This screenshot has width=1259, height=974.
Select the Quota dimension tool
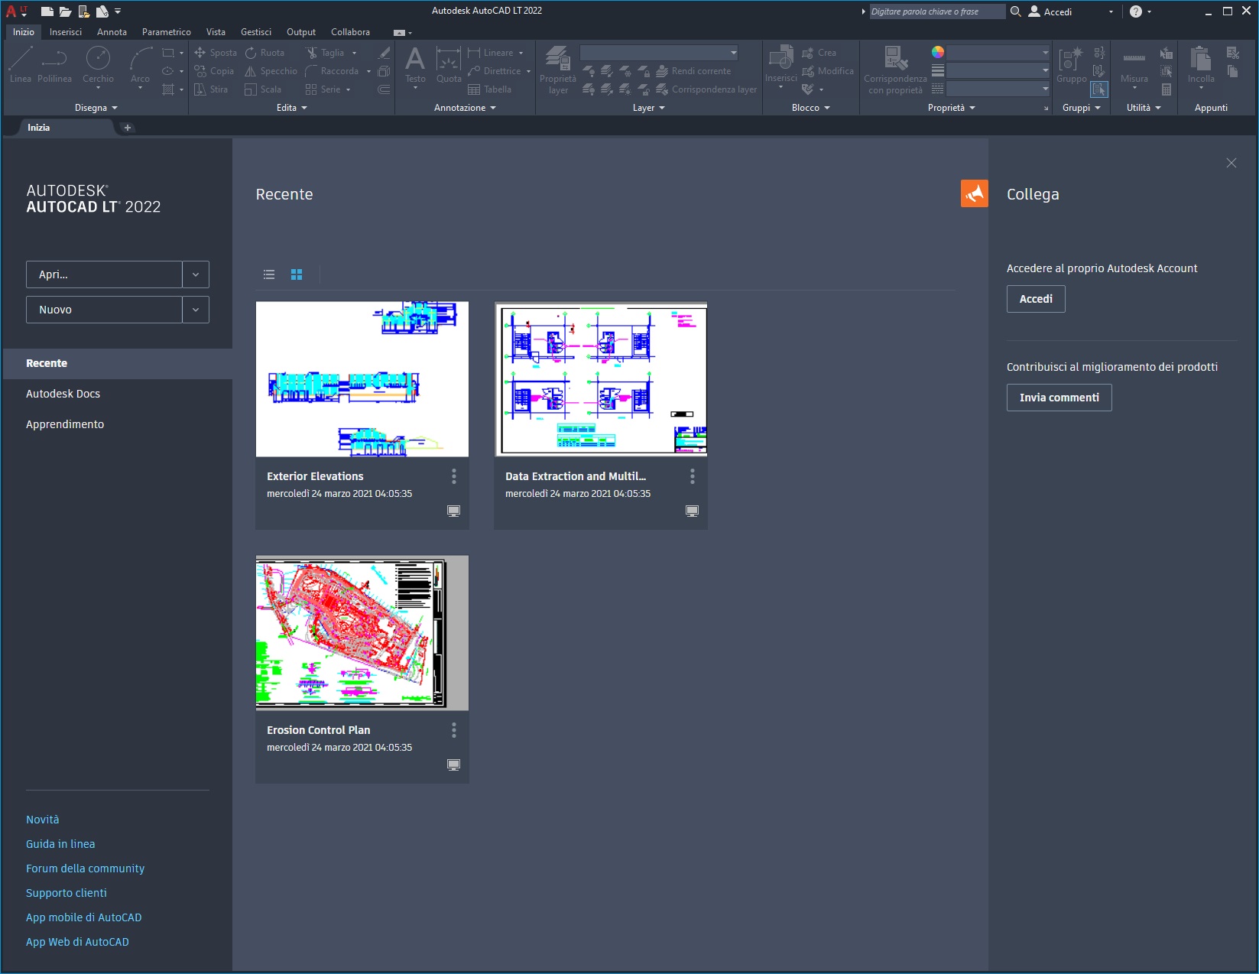[x=449, y=66]
